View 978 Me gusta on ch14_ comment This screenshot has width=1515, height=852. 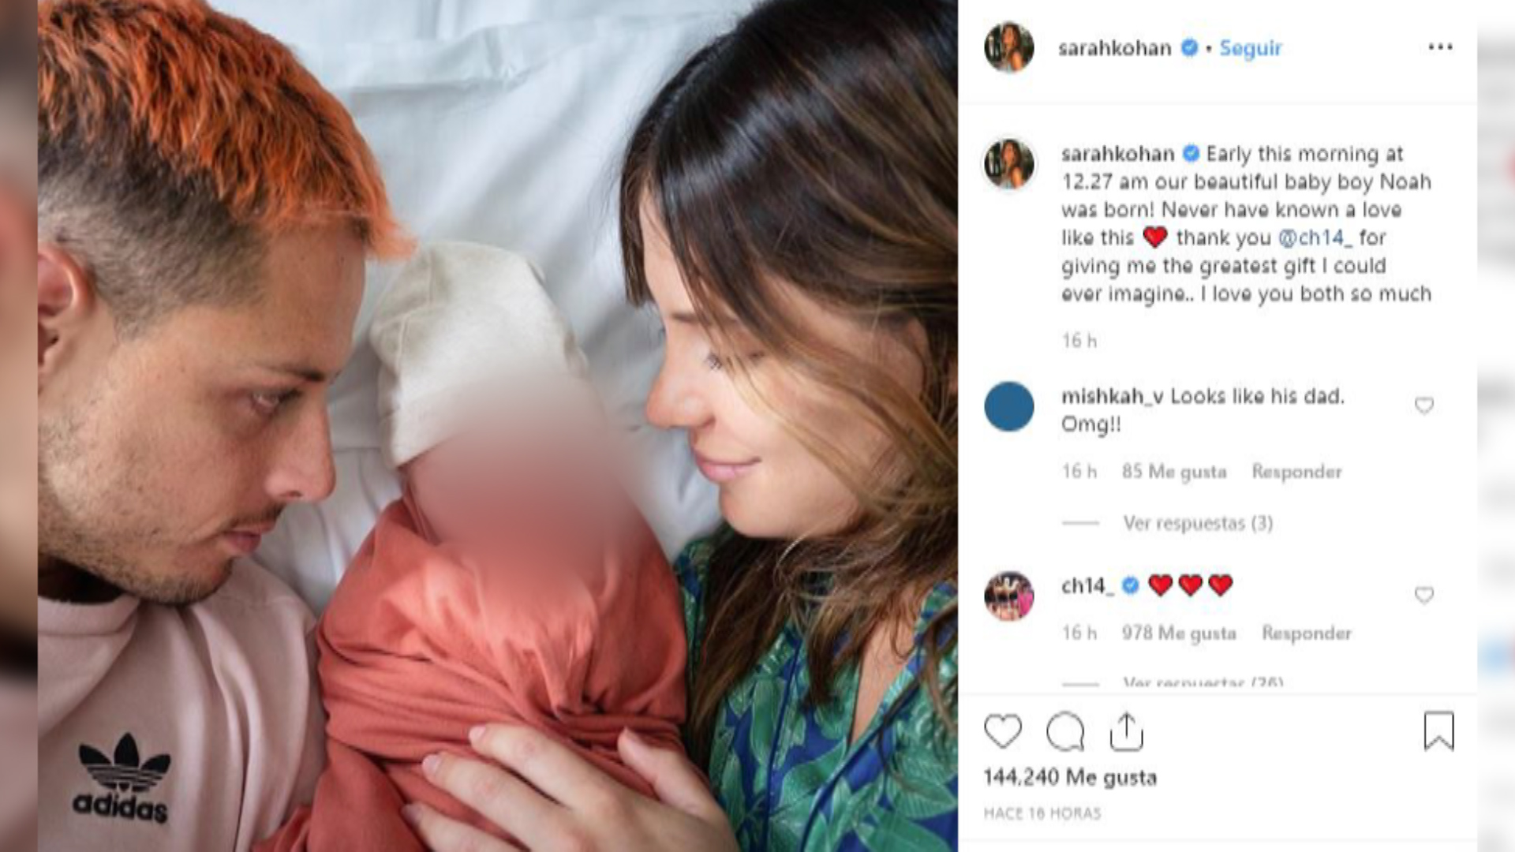(1179, 633)
